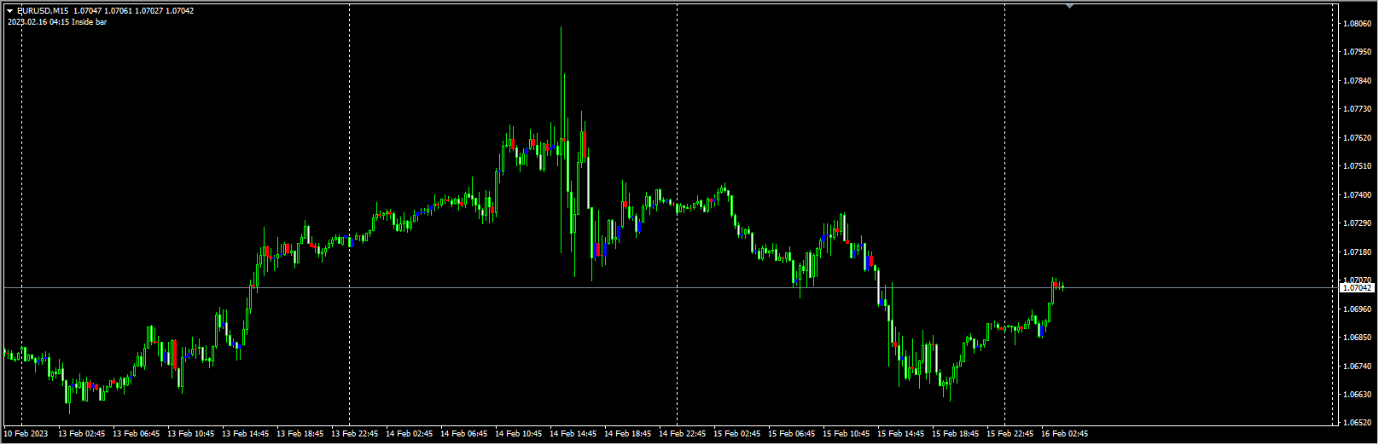Click price level 1.07730 on the scale
This screenshot has height=445, width=1379.
1357,109
